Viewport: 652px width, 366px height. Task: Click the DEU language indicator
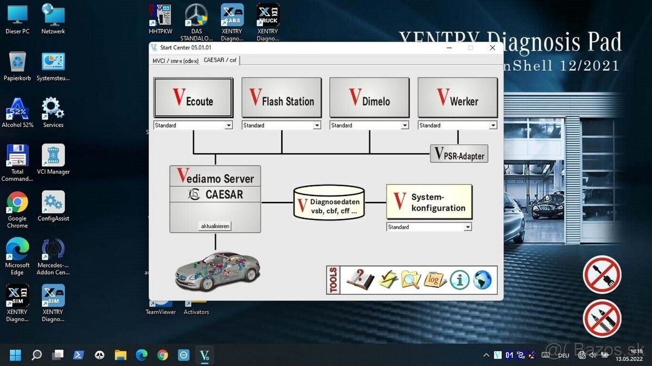(x=563, y=355)
